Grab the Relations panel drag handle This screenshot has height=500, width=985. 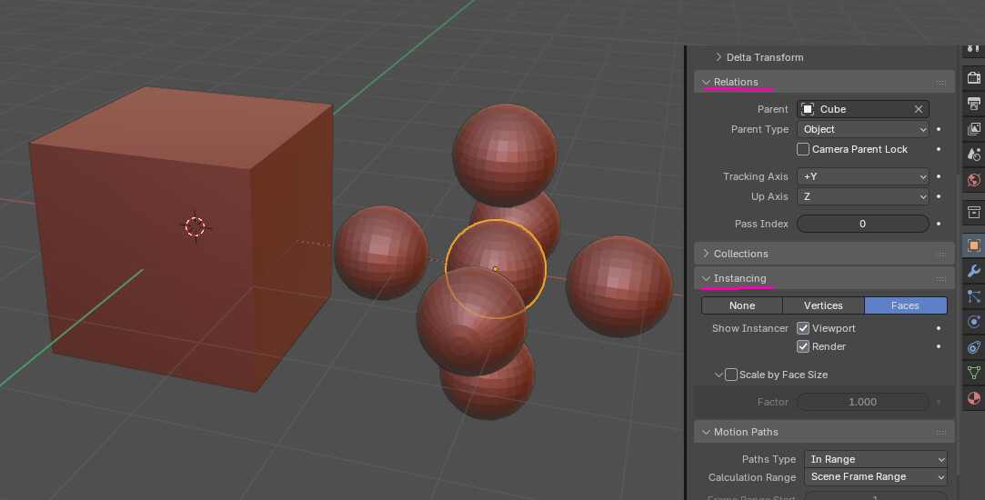(x=941, y=83)
